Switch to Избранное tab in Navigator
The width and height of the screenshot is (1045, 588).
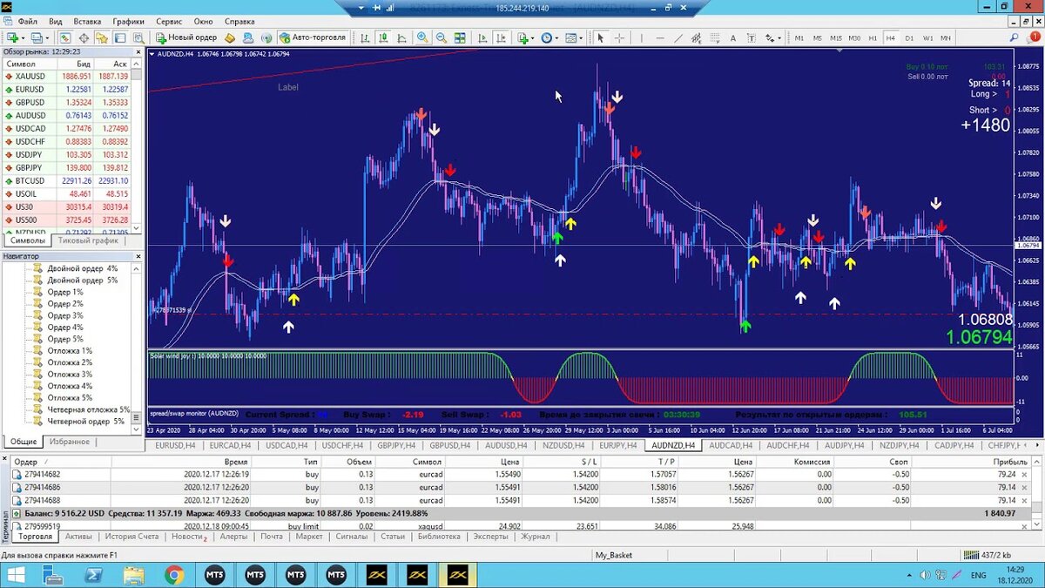point(69,442)
